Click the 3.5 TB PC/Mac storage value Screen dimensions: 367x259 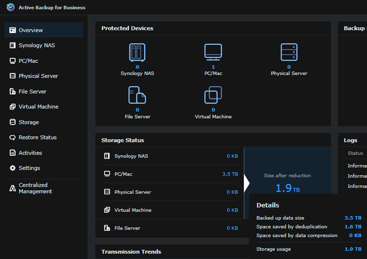click(x=230, y=174)
